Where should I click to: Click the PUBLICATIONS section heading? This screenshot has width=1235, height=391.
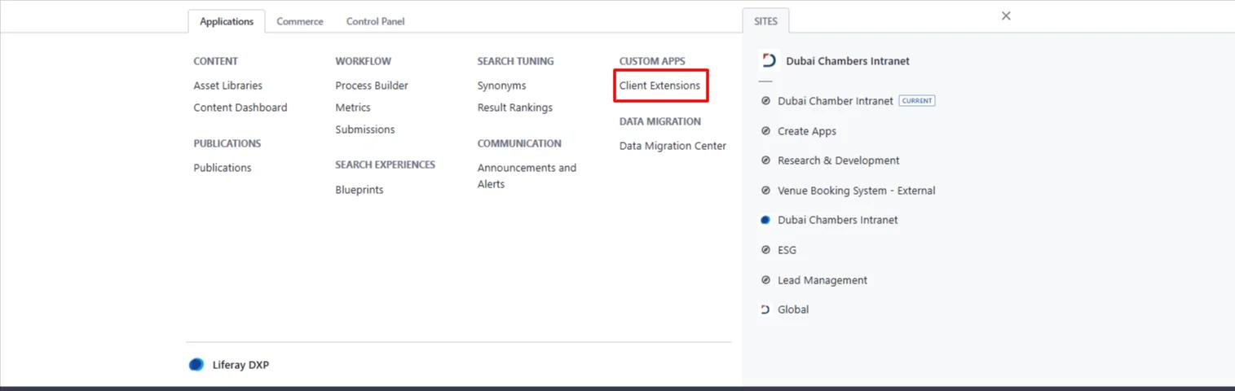point(227,143)
